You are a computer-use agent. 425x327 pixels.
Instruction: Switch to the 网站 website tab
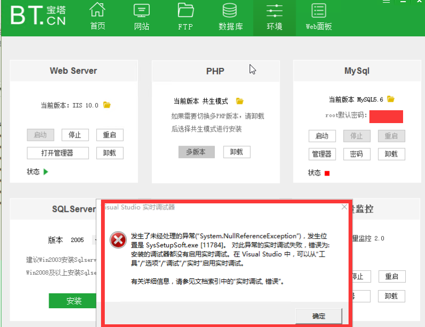(x=142, y=16)
